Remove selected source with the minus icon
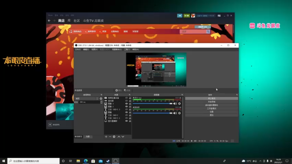 click(x=110, y=137)
